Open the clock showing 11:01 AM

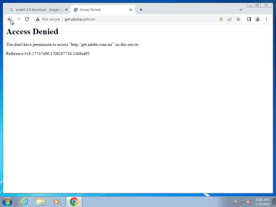262,202
